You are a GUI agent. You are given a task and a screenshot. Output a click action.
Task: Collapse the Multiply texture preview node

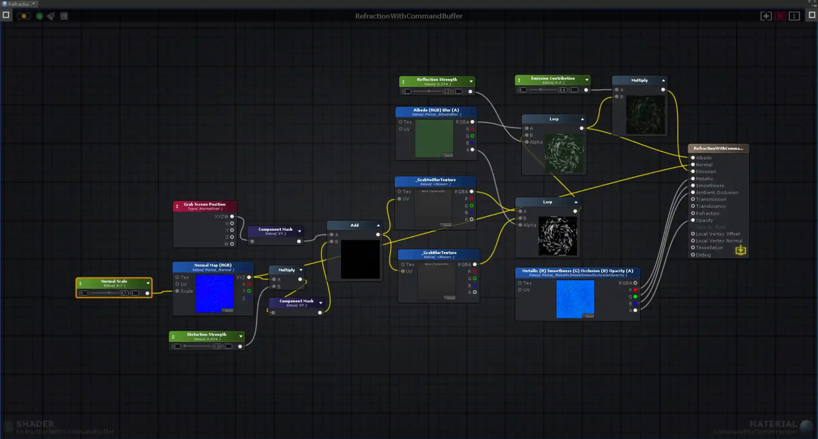pos(663,80)
